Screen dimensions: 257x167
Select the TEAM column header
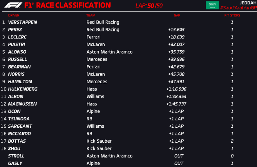(91, 15)
